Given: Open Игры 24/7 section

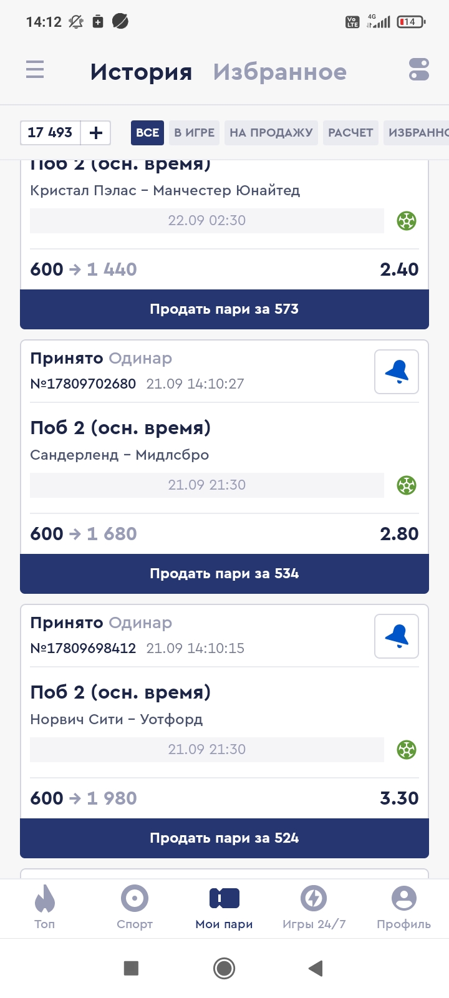Looking at the screenshot, I should pyautogui.click(x=314, y=907).
